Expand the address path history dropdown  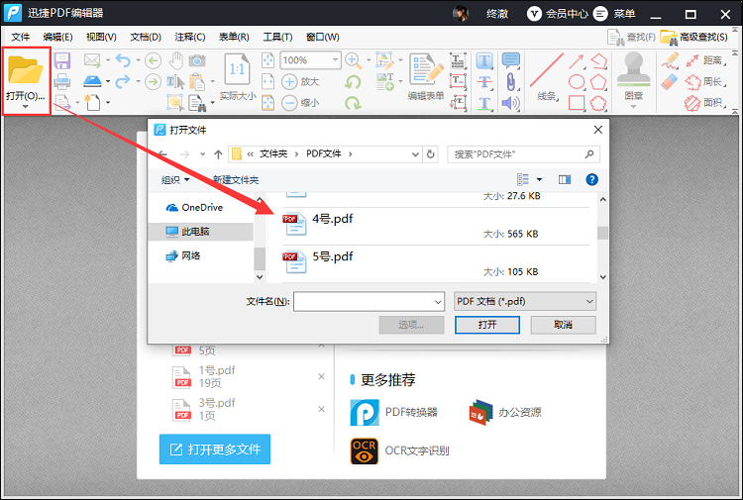(415, 154)
